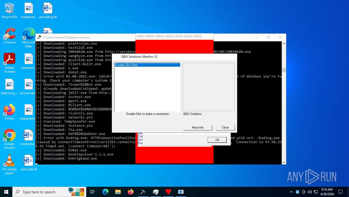
Task: Minimize the main.exe console window
Action: pos(257,37)
